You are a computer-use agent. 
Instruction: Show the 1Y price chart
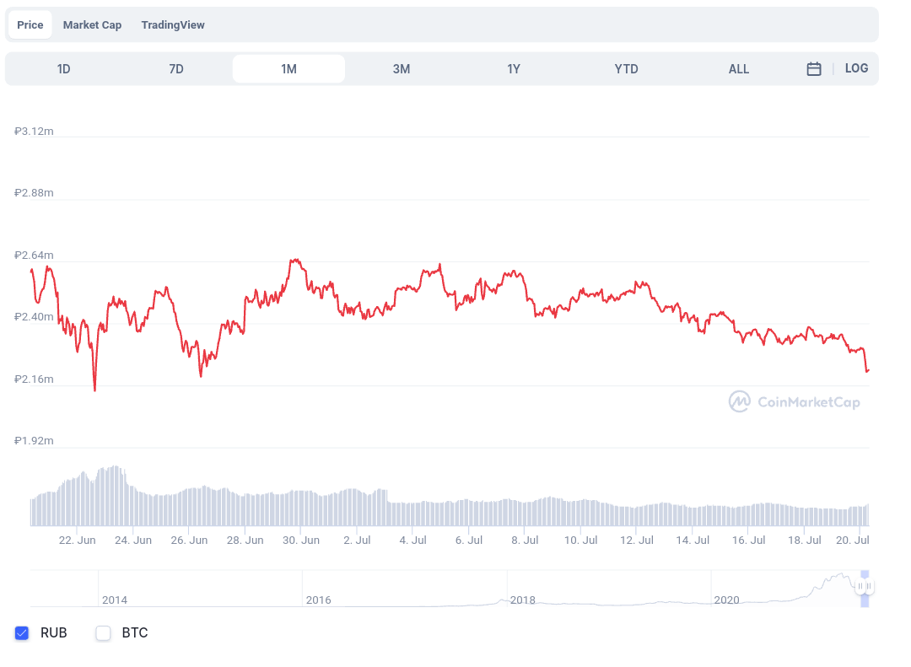514,68
